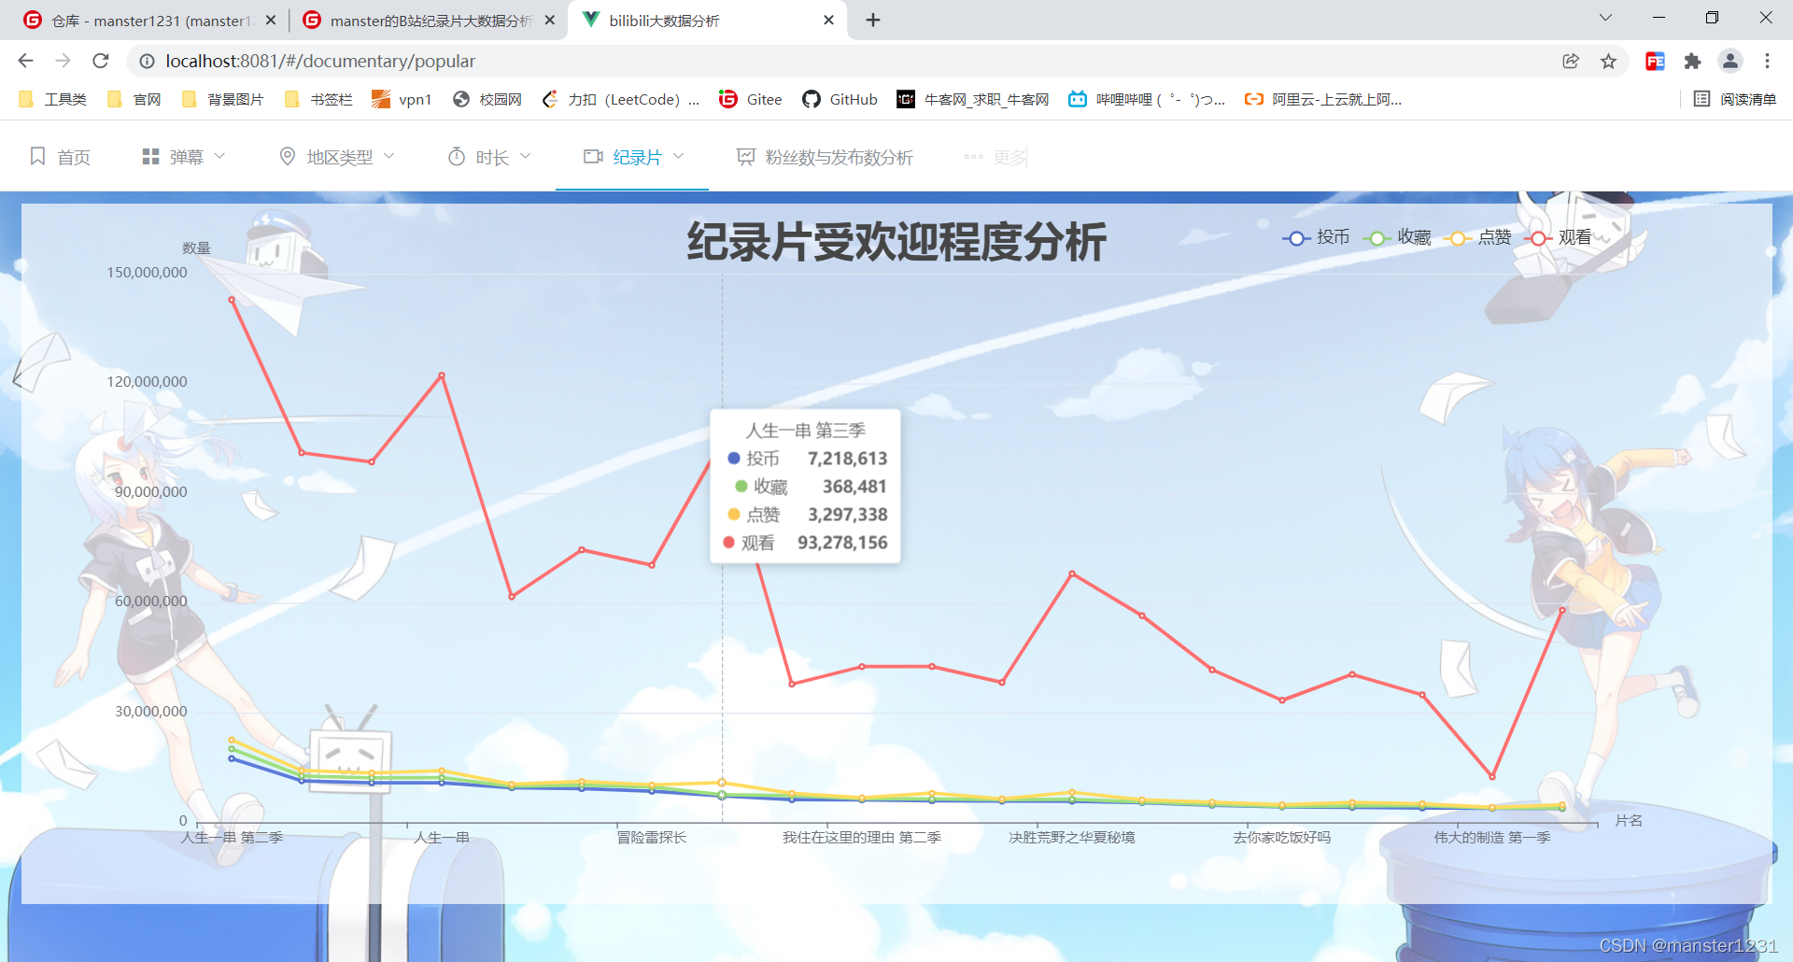Select the bilibili大数据分析 tab
This screenshot has height=962, width=1793.
pyautogui.click(x=707, y=21)
